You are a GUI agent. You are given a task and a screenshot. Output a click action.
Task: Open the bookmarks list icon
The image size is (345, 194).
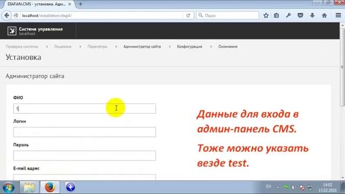click(x=277, y=16)
